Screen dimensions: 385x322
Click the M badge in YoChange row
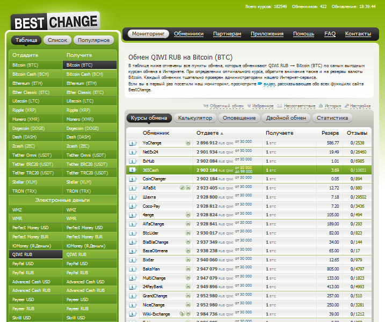tap(188, 143)
